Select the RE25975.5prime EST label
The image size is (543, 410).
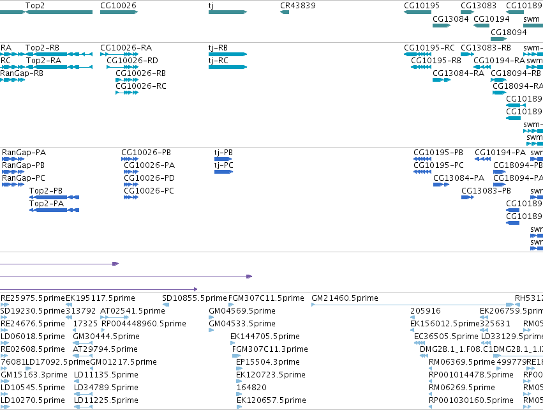click(33, 298)
